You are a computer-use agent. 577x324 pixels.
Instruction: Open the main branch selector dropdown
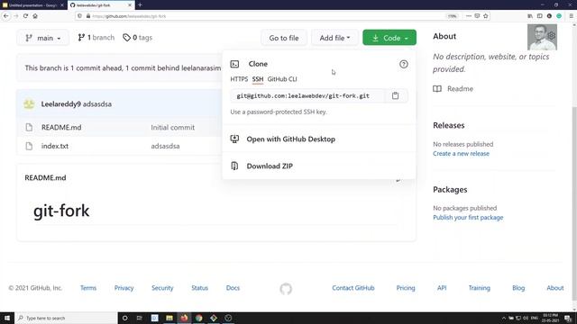(42, 38)
